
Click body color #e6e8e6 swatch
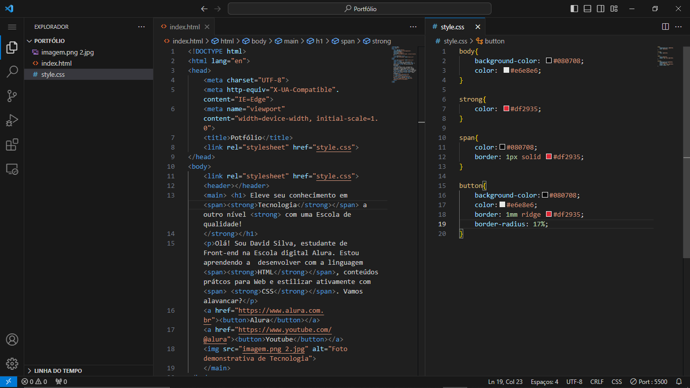506,70
